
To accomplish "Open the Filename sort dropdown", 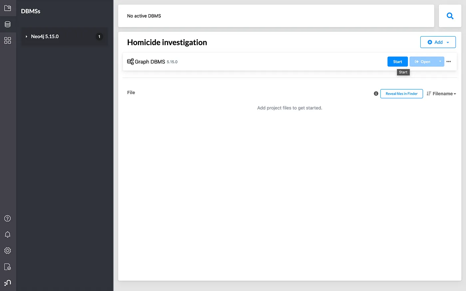I will point(441,94).
